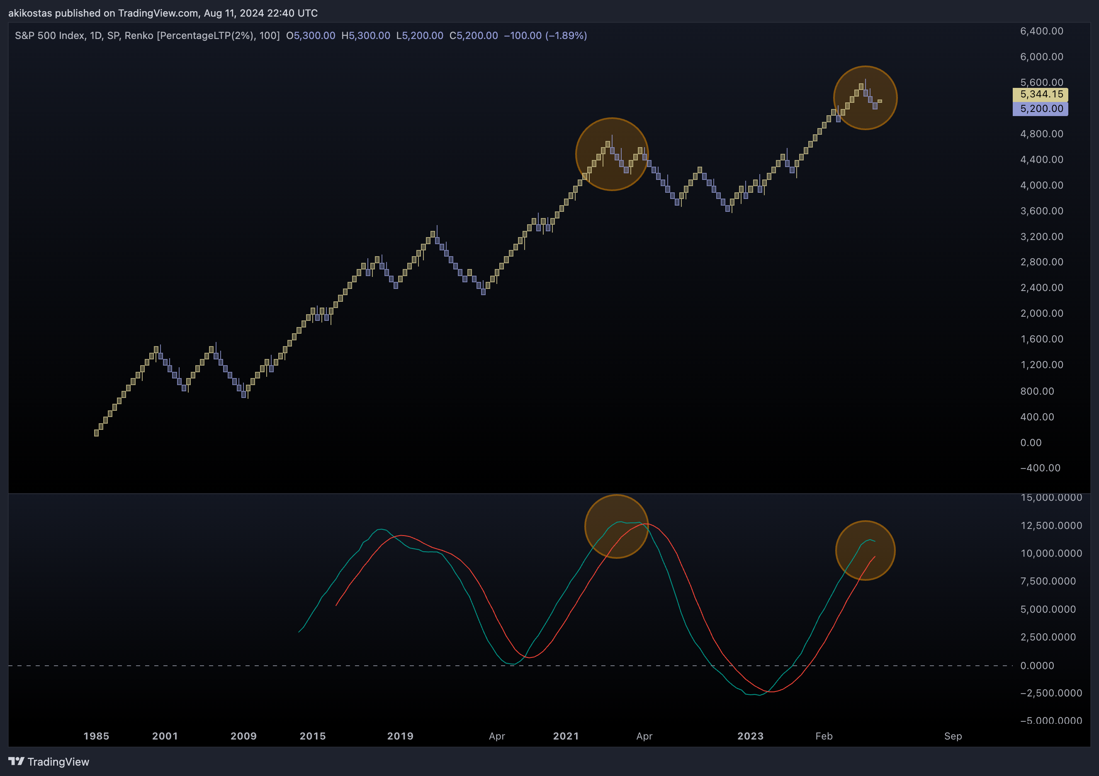This screenshot has width=1099, height=776.
Task: Click the 6,400.00 price axis label
Action: point(1041,31)
